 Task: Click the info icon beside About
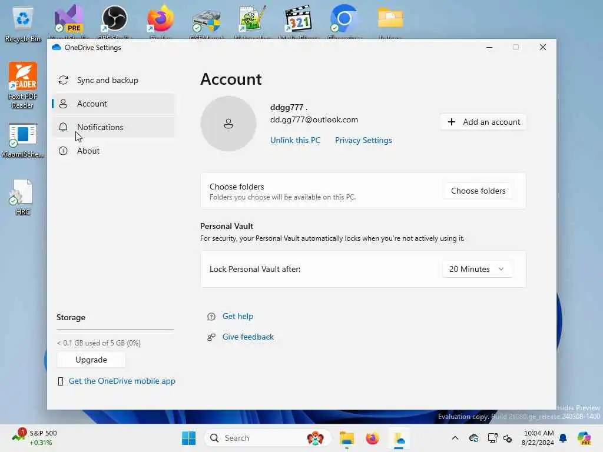pos(63,151)
